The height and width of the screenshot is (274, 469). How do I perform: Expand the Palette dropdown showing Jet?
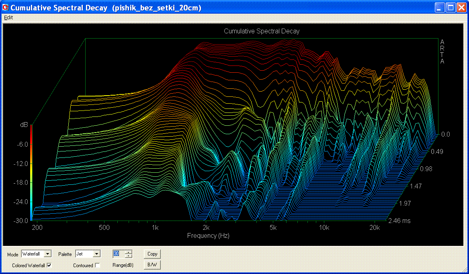[x=96, y=254]
